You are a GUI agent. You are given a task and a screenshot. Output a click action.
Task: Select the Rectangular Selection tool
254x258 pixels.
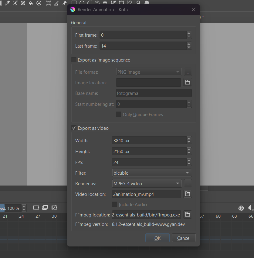click(x=74, y=2)
